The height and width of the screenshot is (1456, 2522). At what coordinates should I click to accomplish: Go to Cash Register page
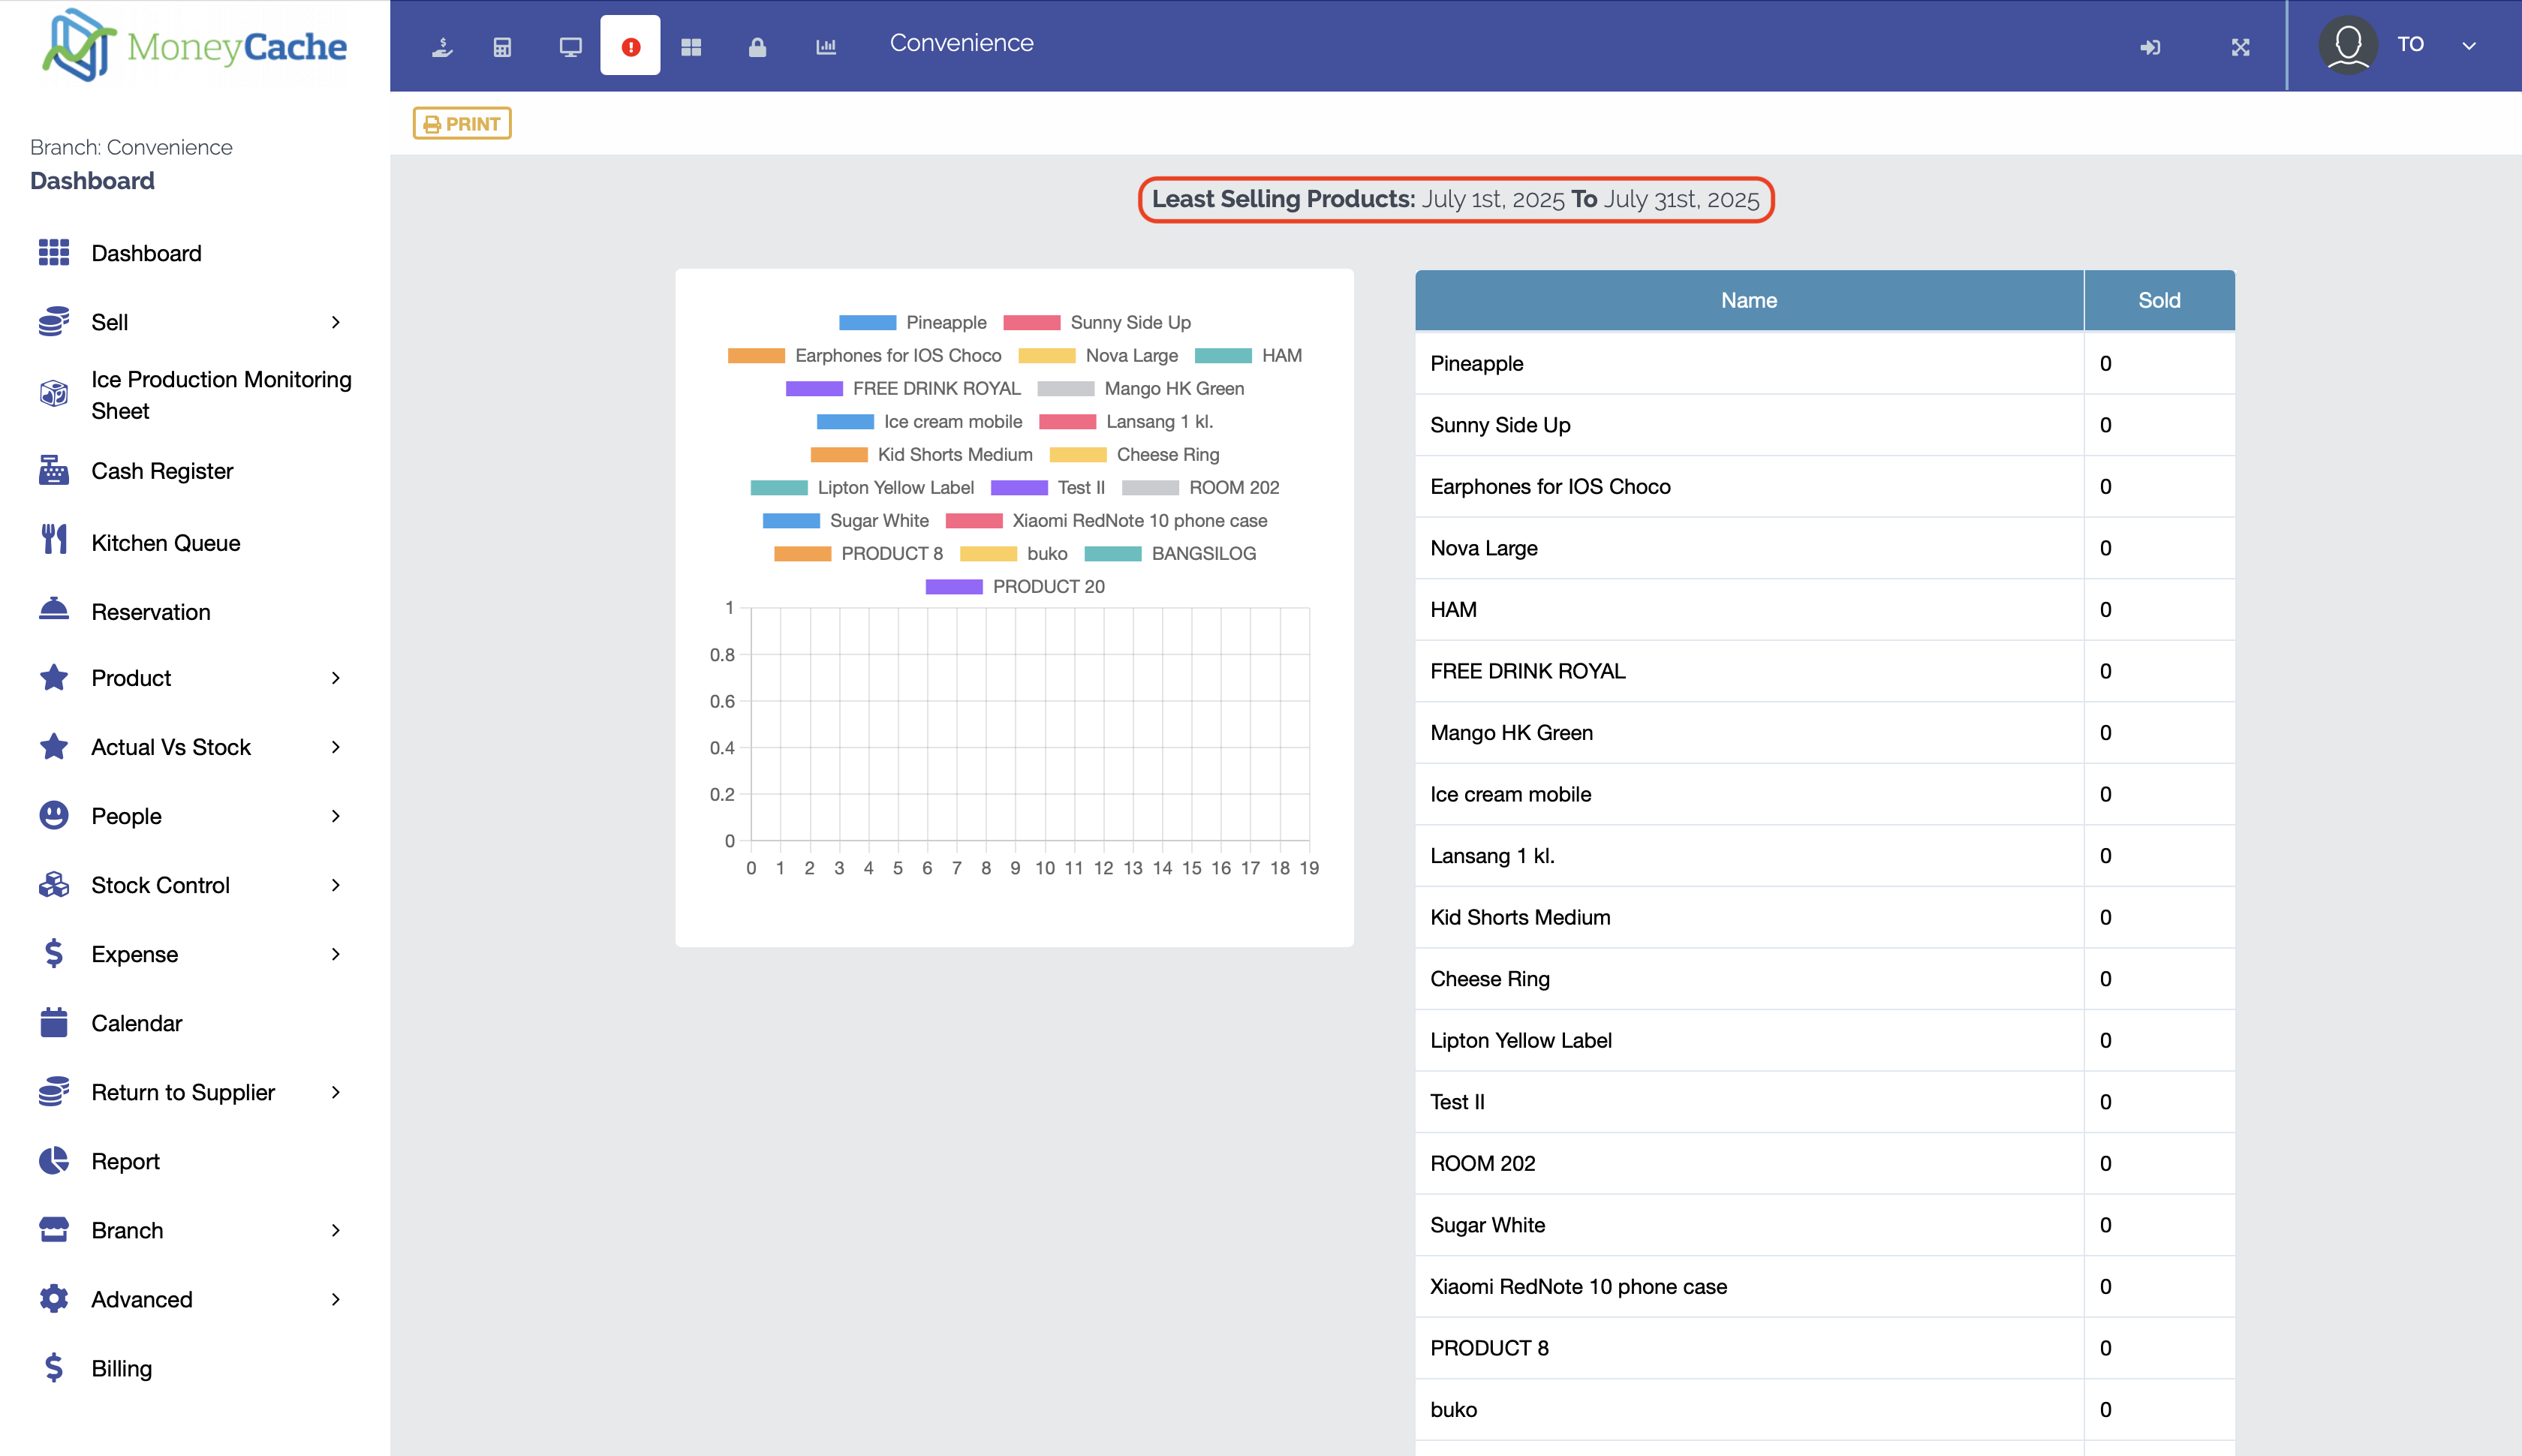tap(161, 471)
